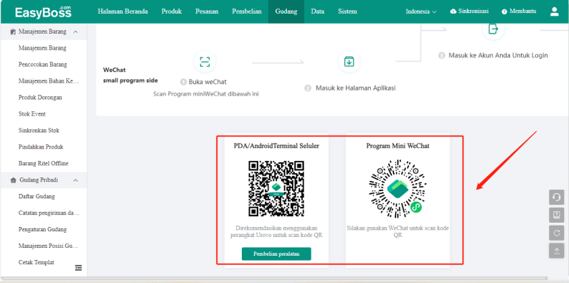This screenshot has height=283, width=569.
Task: Open the Data menu
Action: (318, 11)
